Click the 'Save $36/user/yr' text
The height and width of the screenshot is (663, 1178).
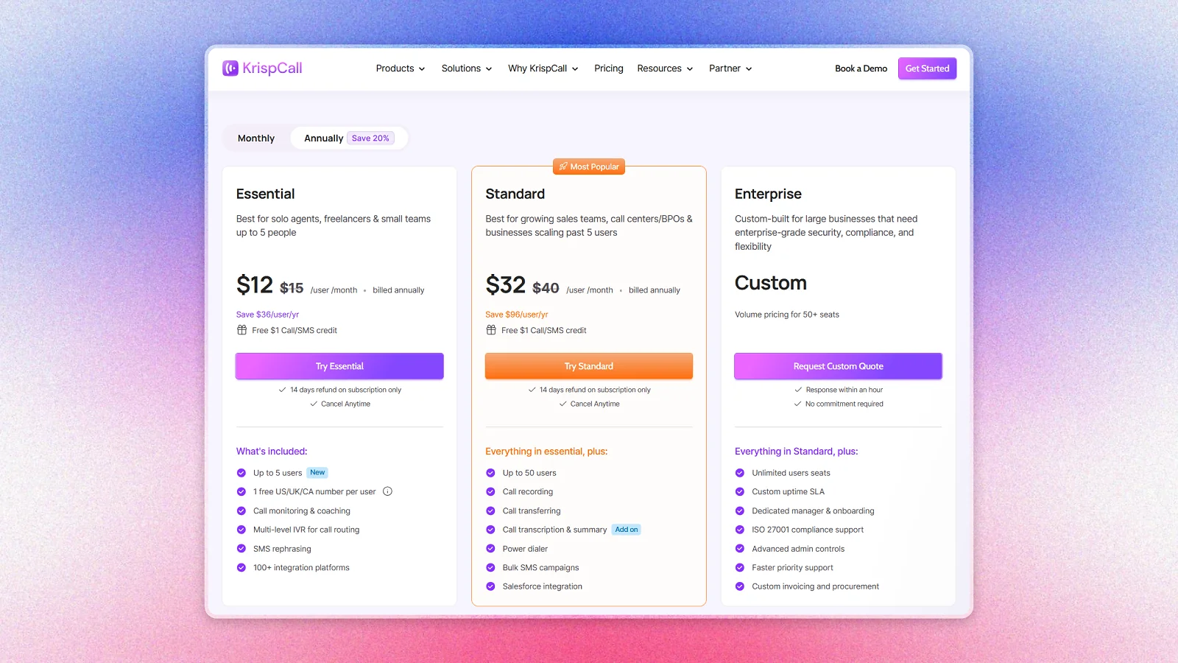pos(267,315)
